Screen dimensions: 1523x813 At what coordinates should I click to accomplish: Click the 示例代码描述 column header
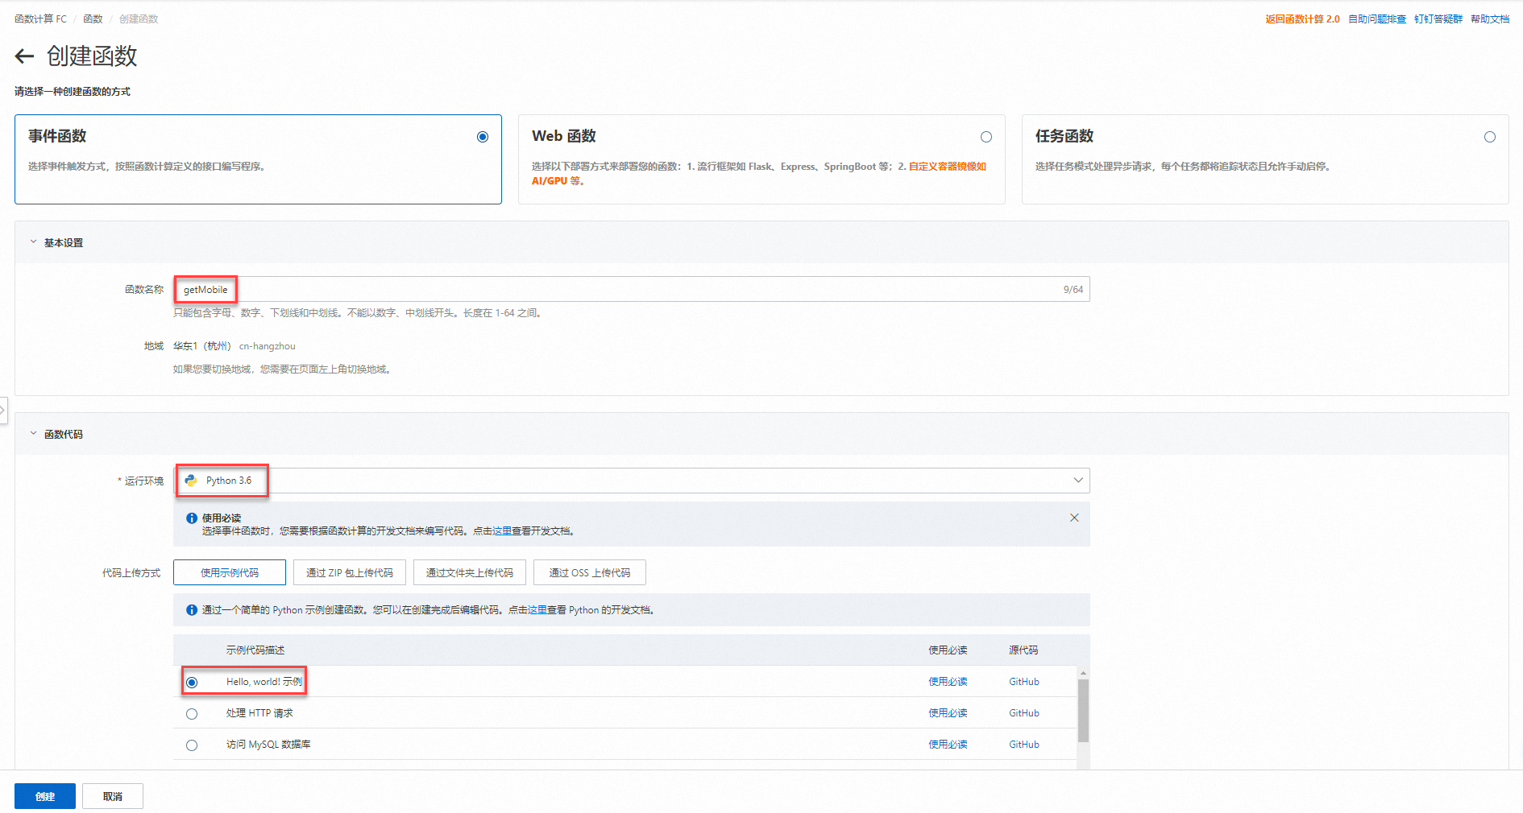click(255, 650)
